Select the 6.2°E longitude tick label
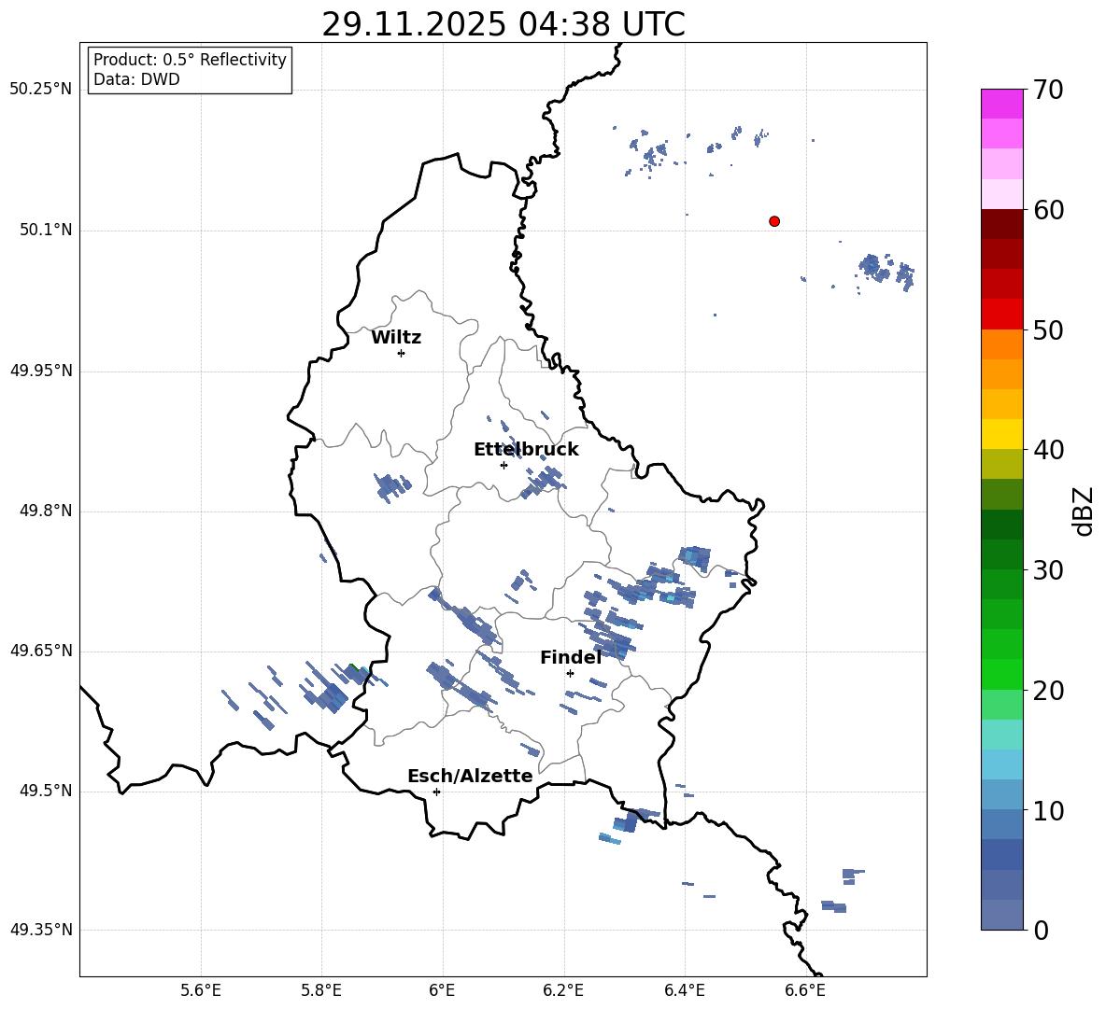Image resolution: width=1106 pixels, height=1009 pixels. (564, 990)
